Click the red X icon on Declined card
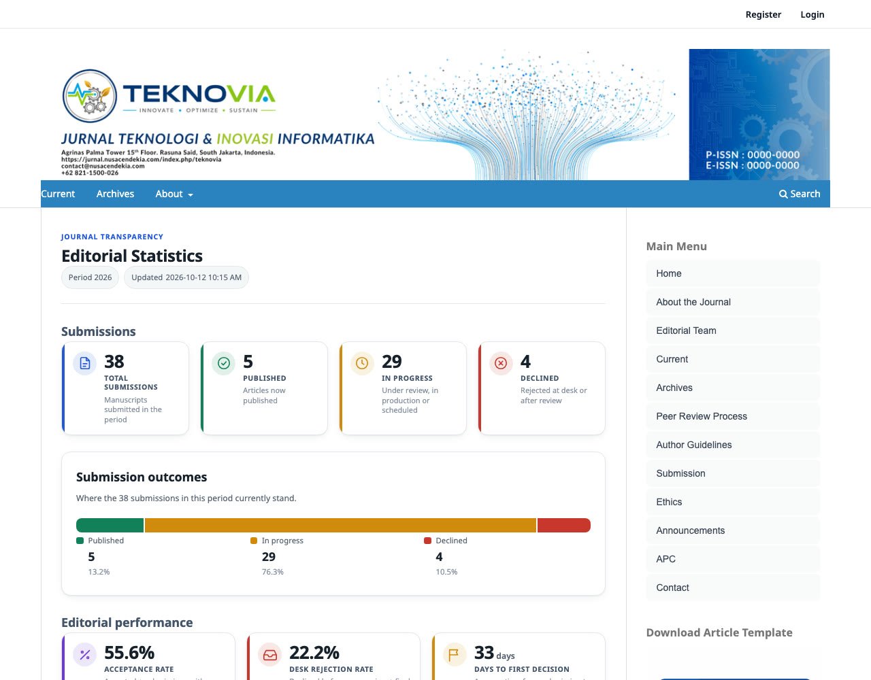The image size is (871, 680). click(x=502, y=363)
